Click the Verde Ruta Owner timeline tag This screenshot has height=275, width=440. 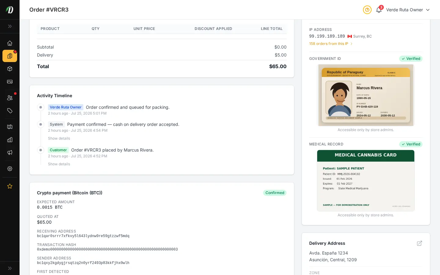(x=66, y=107)
